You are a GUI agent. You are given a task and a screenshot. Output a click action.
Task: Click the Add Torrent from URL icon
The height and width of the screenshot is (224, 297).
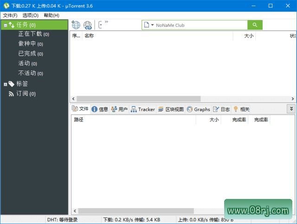88,25
